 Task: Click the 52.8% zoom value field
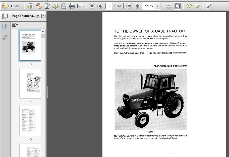tap(149, 6)
